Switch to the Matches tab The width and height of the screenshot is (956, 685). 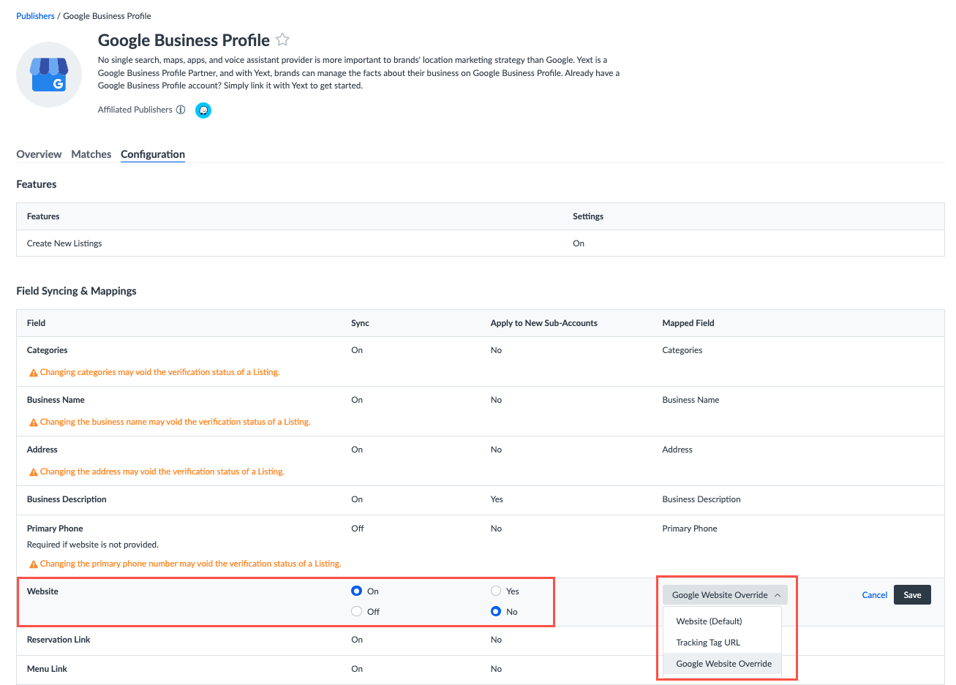(x=91, y=154)
